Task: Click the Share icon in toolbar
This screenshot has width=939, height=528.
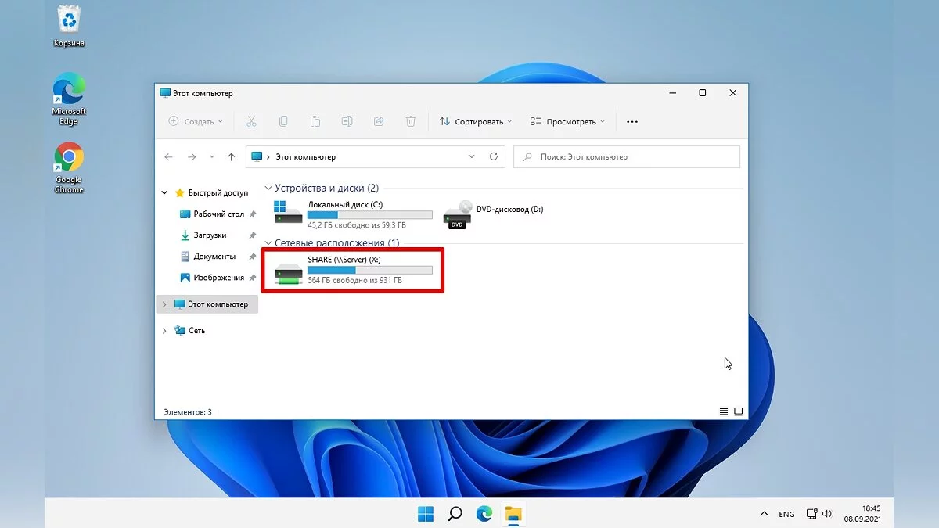Action: coord(379,121)
